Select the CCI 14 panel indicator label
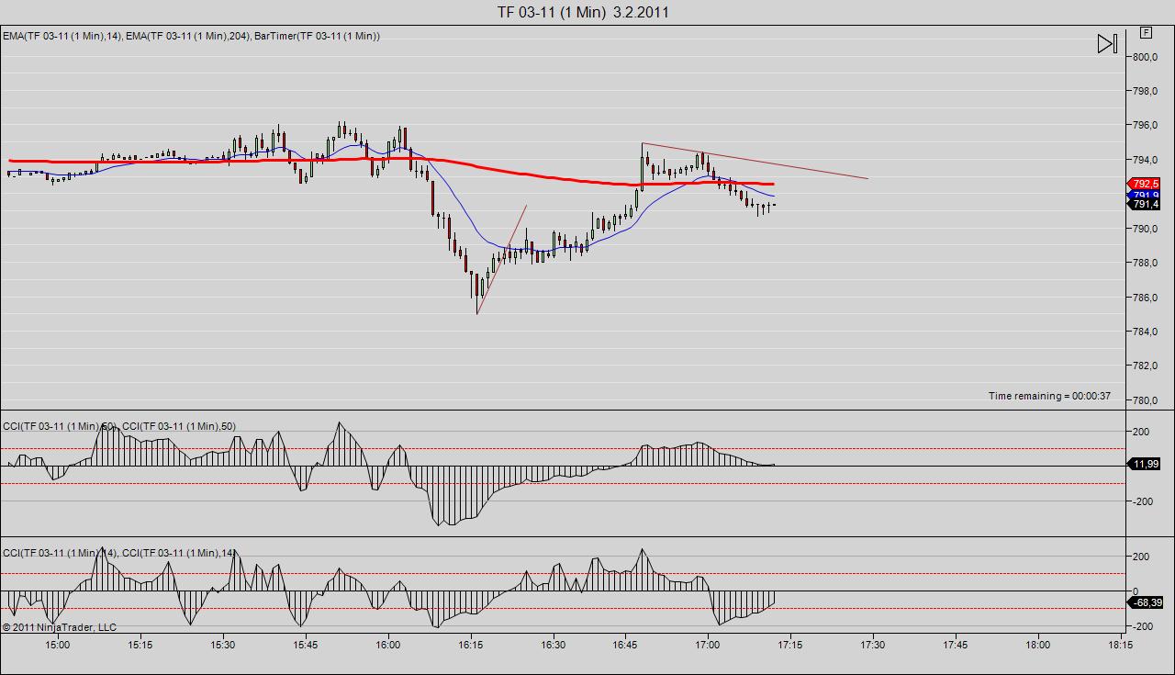Screen dimensions: 1175x675 tap(119, 553)
